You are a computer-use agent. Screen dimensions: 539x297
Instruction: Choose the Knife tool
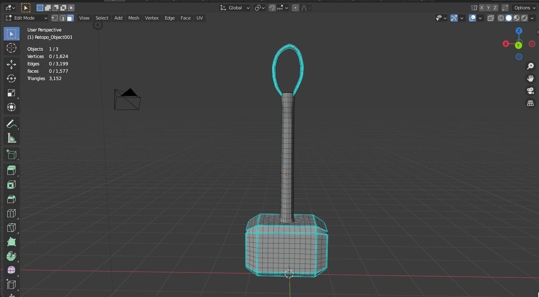11,228
